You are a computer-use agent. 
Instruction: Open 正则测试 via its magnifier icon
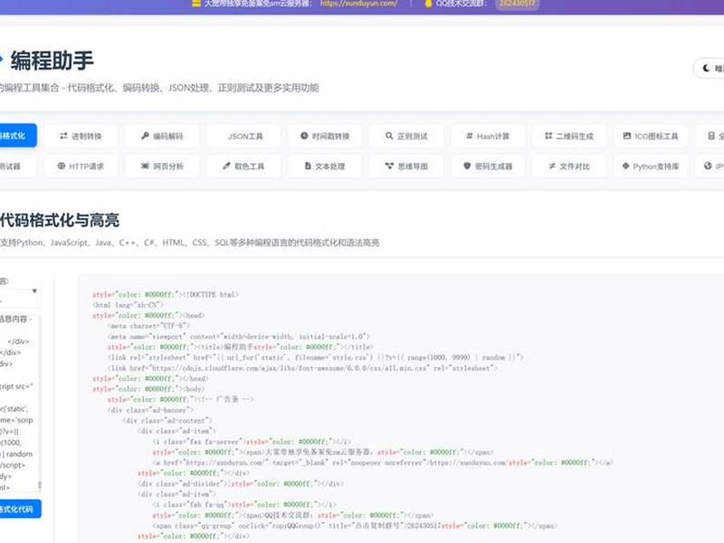[389, 136]
